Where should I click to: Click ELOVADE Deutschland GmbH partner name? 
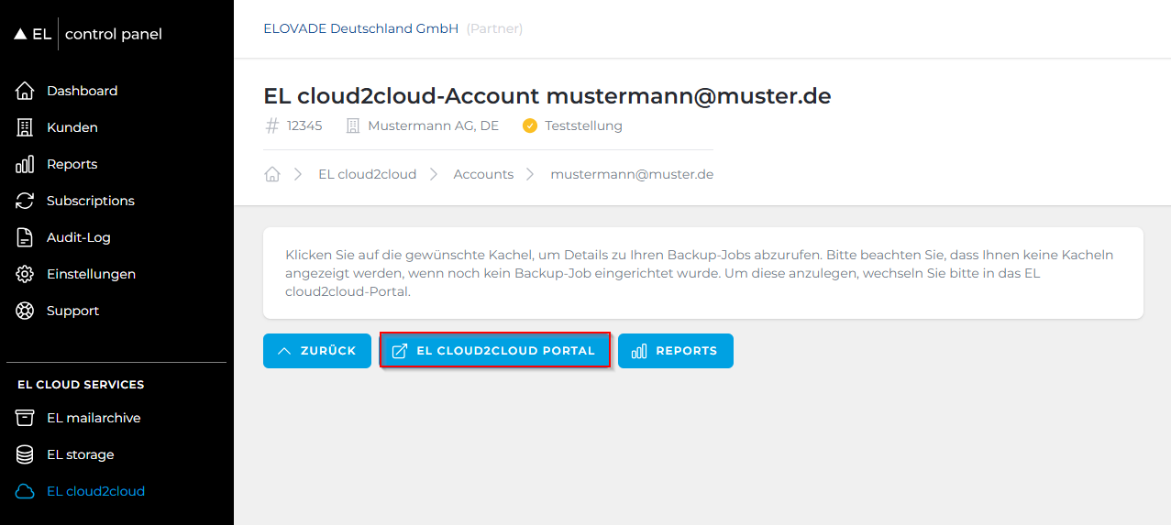360,28
